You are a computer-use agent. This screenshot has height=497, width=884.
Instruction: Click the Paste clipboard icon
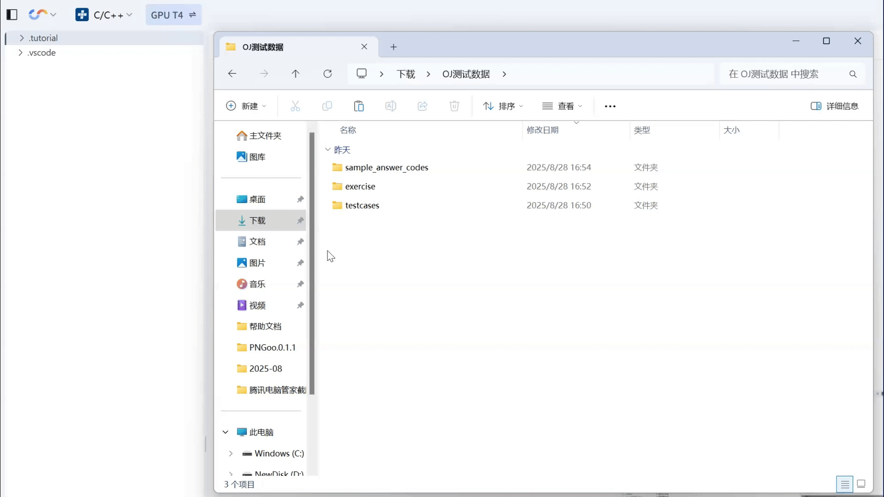(359, 106)
